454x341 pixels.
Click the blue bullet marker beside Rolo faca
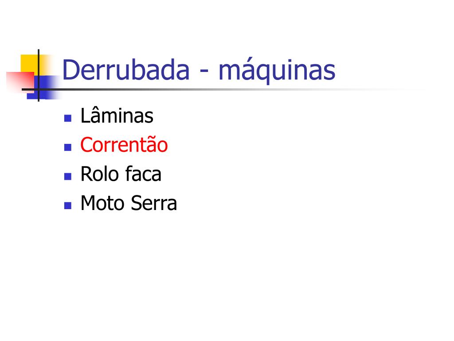(x=68, y=176)
